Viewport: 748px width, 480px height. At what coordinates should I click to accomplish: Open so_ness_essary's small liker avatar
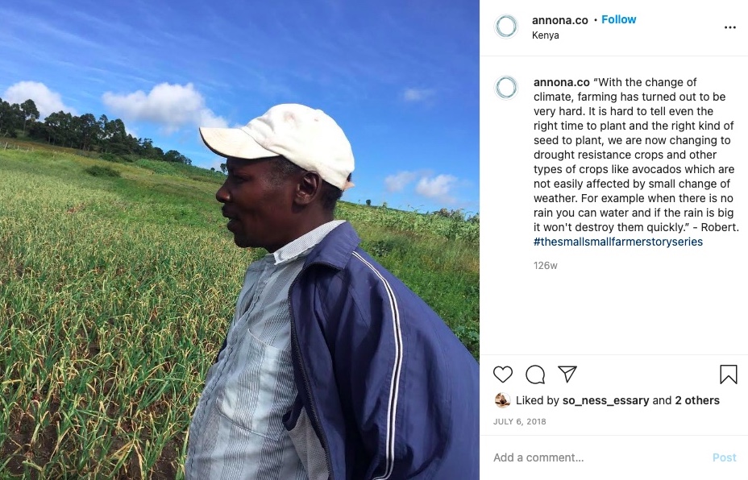click(502, 400)
